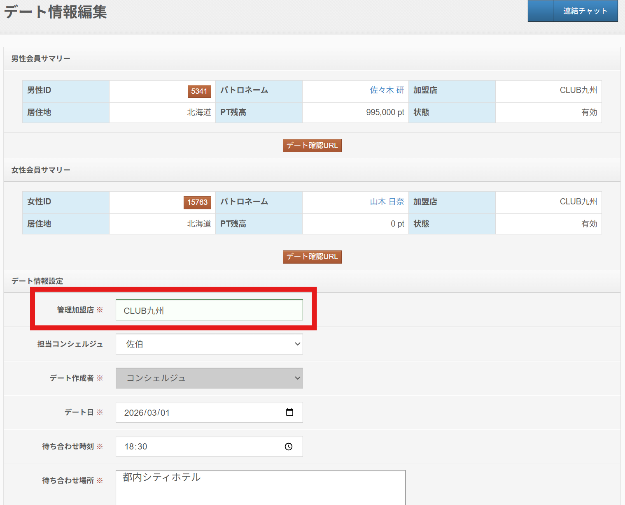The height and width of the screenshot is (505, 625).
Task: Click デート確認URL button under male summary
Action: pos(312,146)
